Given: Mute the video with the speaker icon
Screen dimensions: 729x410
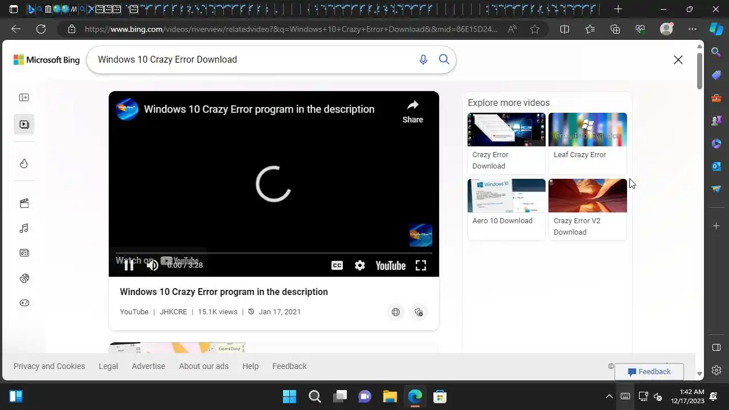Looking at the screenshot, I should 152,265.
